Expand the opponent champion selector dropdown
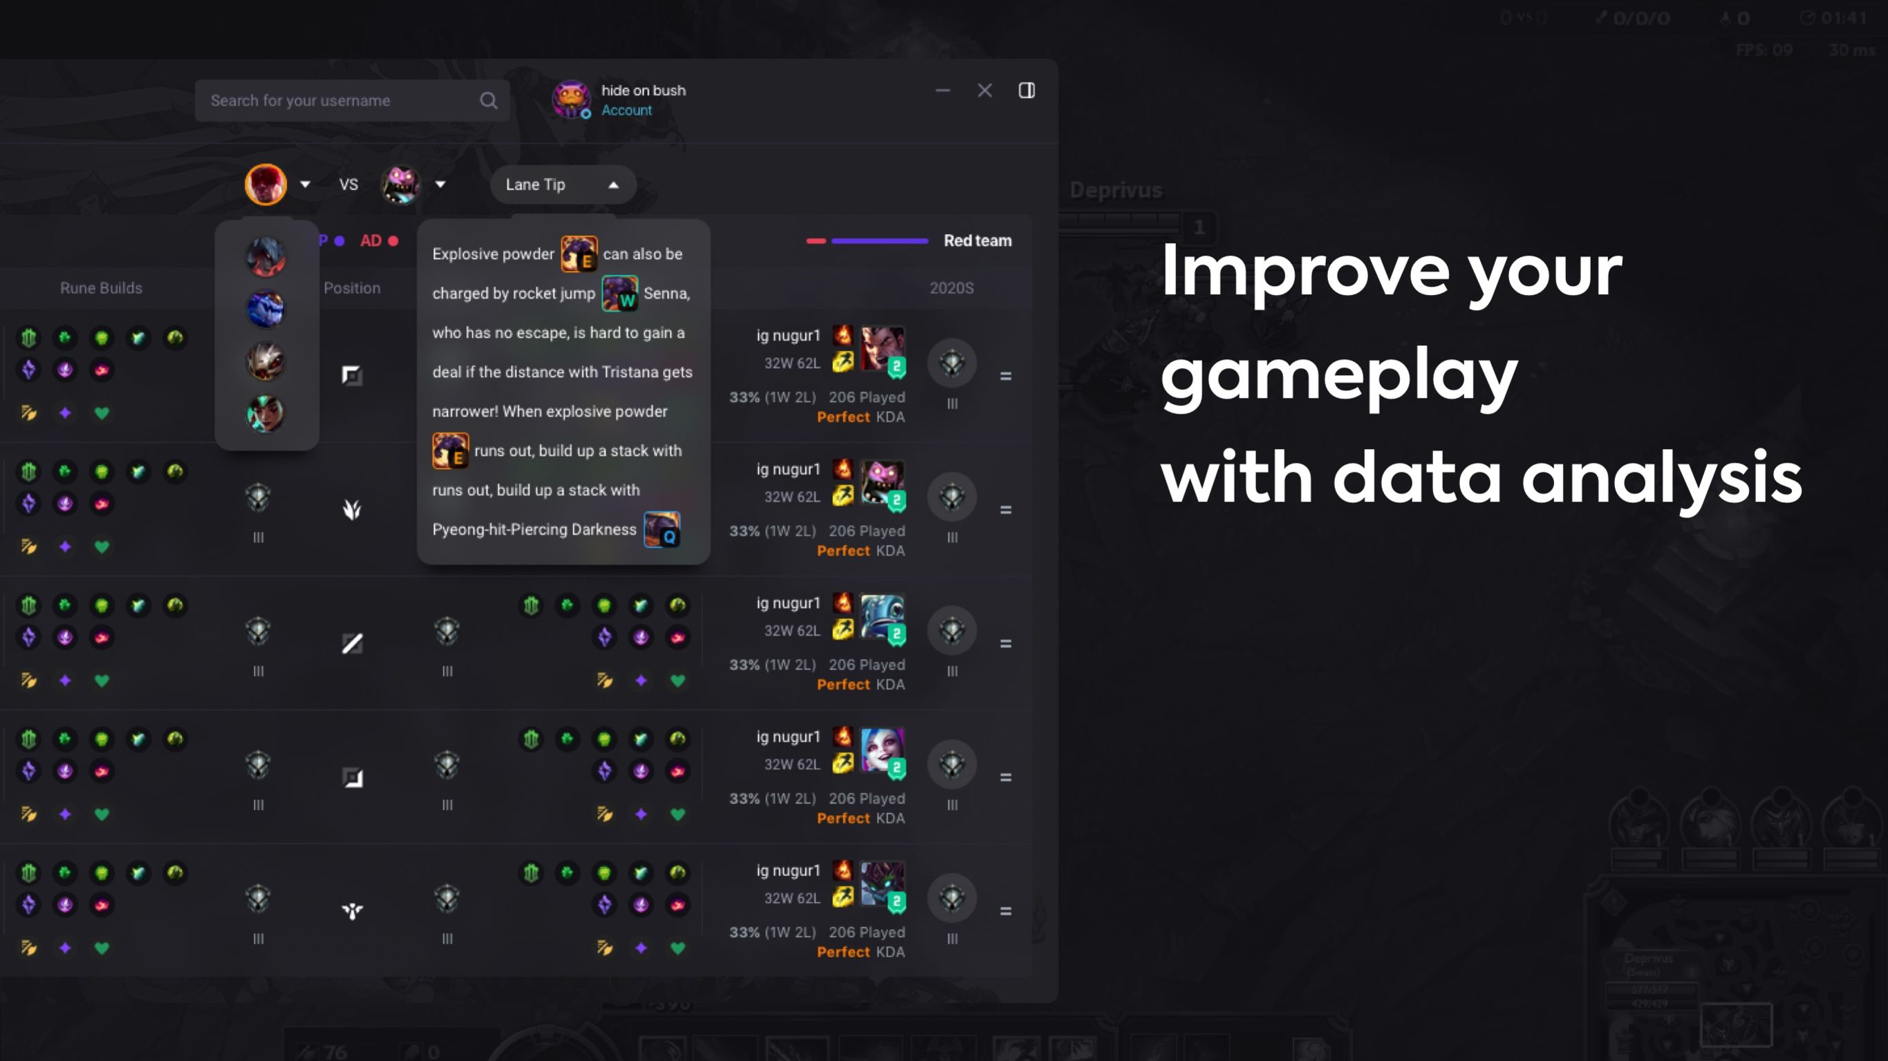 point(440,184)
